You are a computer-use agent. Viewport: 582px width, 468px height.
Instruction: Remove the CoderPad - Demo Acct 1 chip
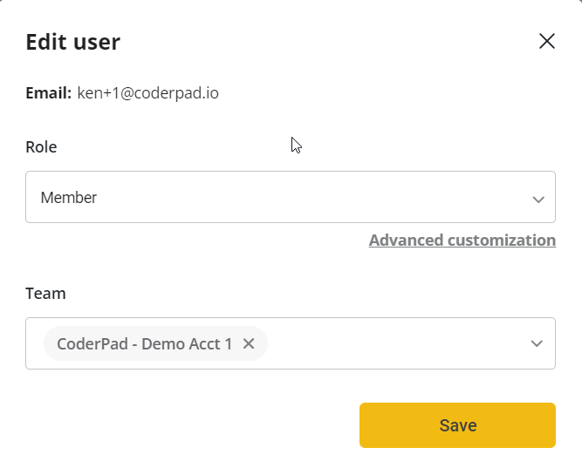(249, 343)
